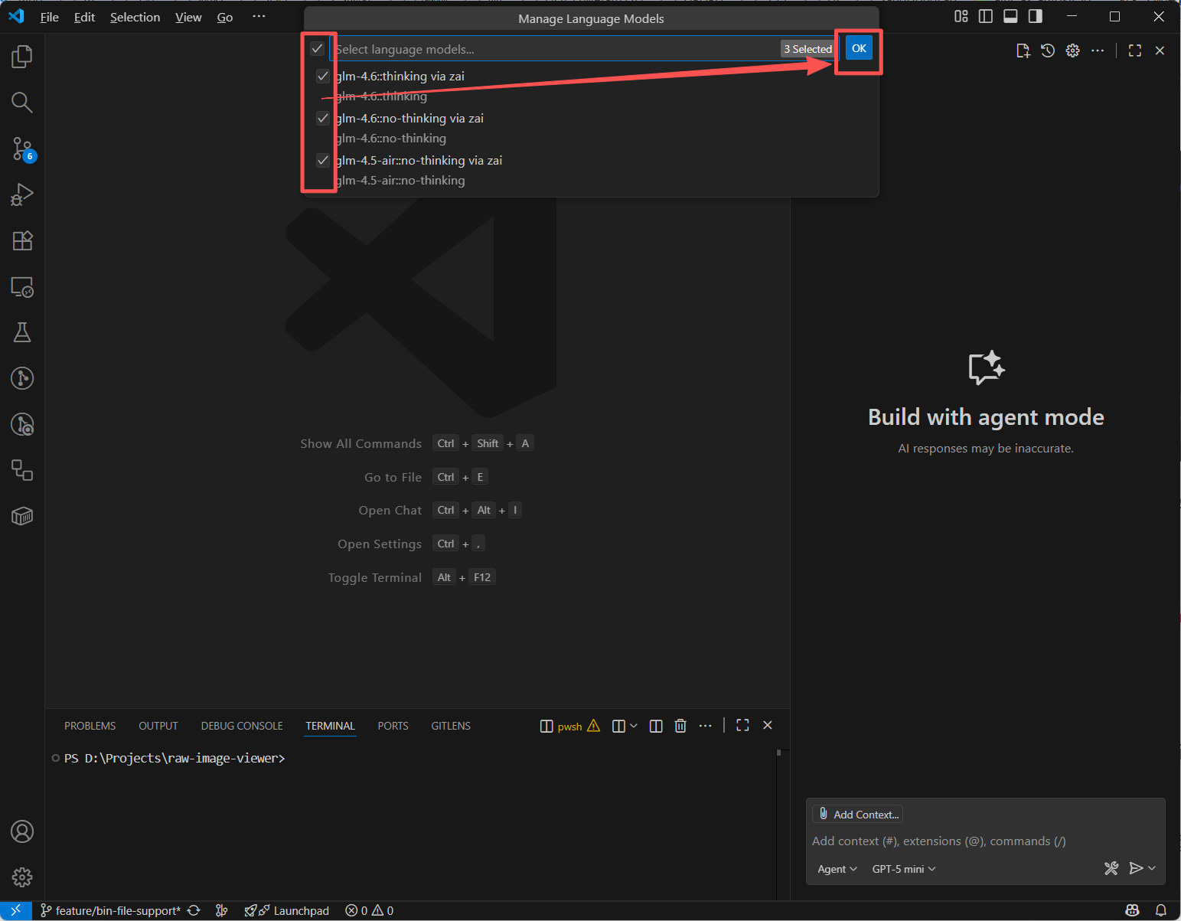This screenshot has width=1181, height=921.
Task: Open the Run and Debug view
Action: pyautogui.click(x=22, y=194)
